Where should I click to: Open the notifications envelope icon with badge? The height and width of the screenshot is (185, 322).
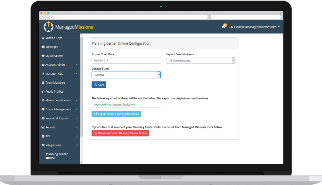click(x=224, y=26)
